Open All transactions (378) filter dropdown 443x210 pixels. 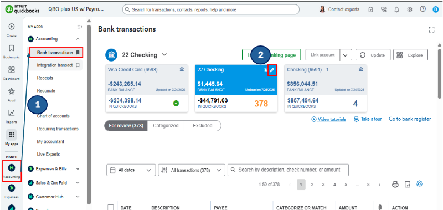192,170
